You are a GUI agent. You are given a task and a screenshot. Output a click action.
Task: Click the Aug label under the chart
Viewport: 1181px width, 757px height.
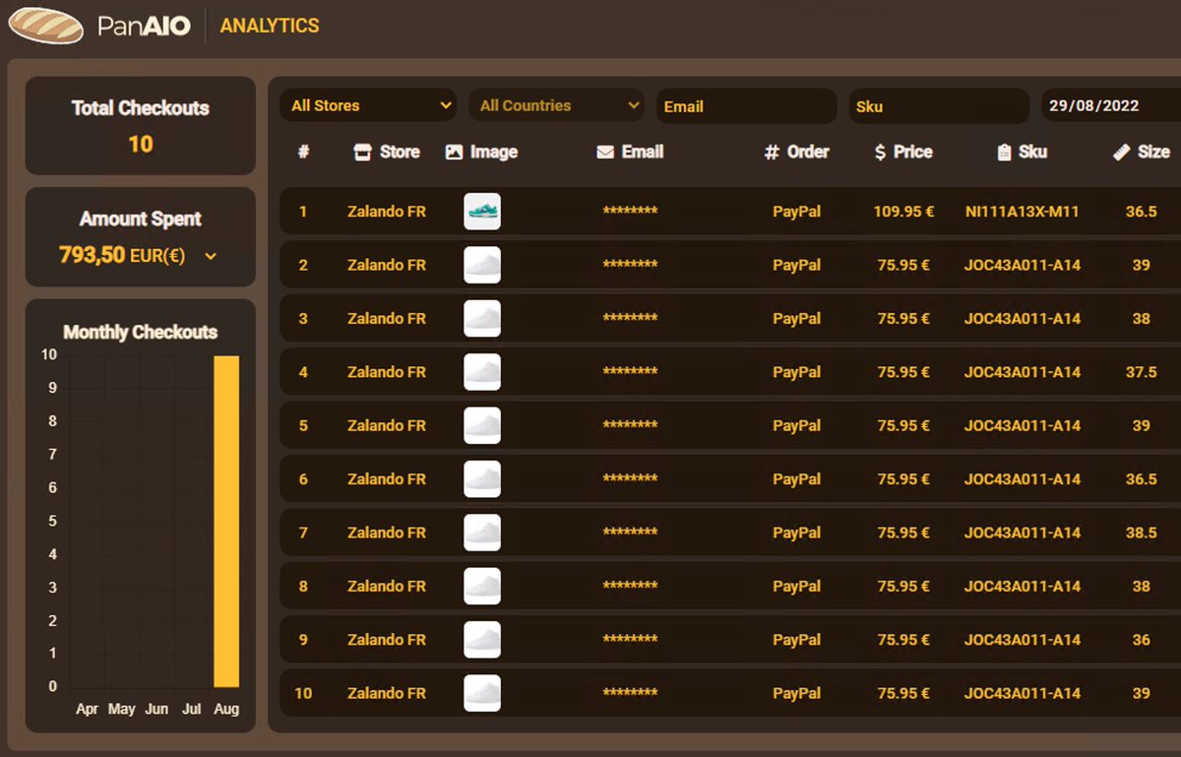point(226,709)
